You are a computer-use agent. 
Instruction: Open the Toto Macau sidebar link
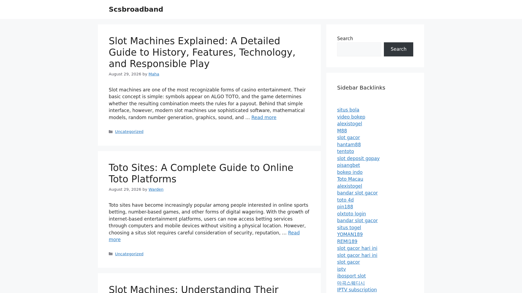350,179
